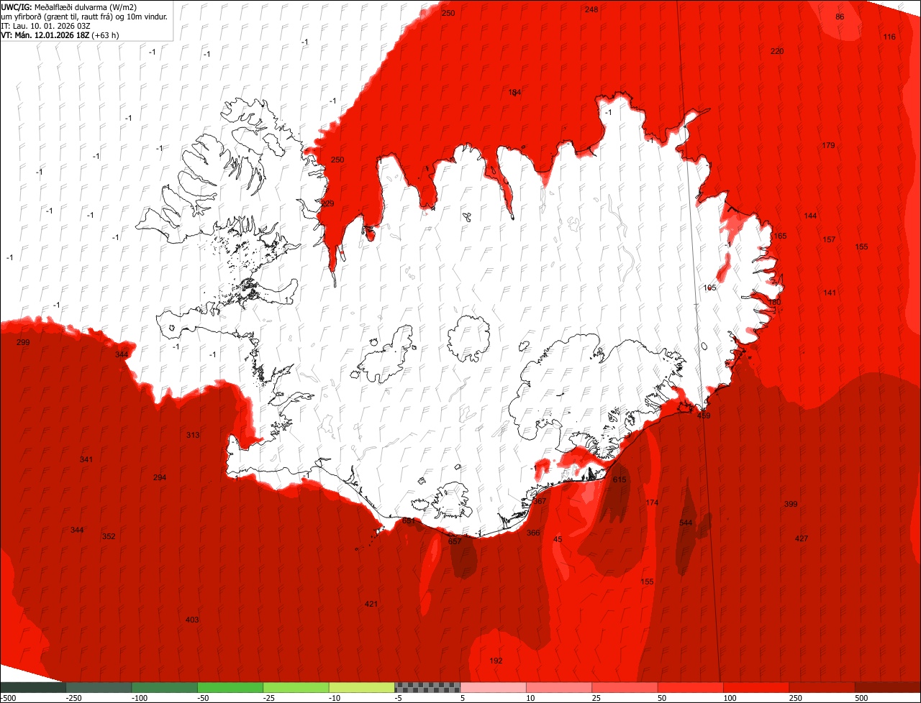The height and width of the screenshot is (703, 921).
Task: Select the 421 value south of Iceland
Action: pos(371,604)
